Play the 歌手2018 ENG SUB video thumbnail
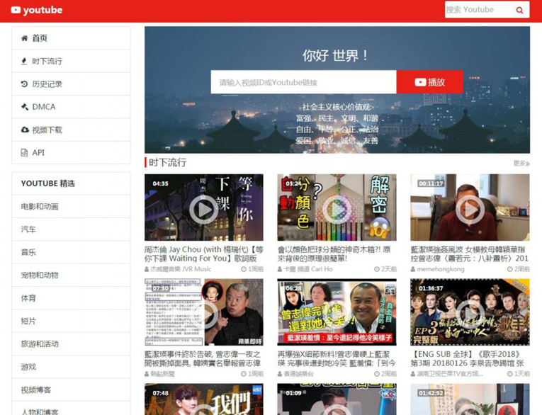The width and height of the screenshot is (542, 415). pyautogui.click(x=469, y=312)
